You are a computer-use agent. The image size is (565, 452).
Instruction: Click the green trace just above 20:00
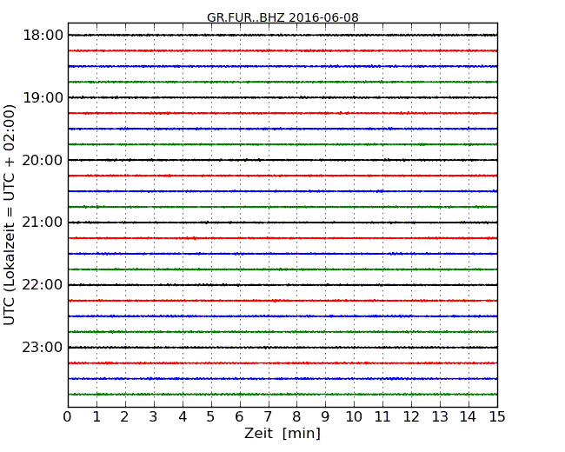click(x=282, y=144)
